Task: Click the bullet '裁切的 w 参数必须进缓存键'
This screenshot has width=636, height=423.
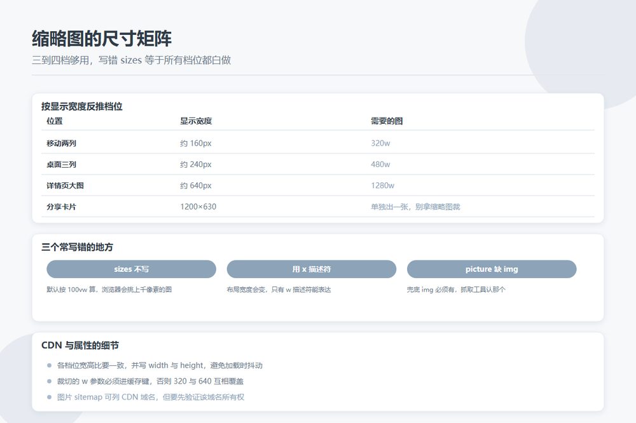Action: [x=151, y=381]
